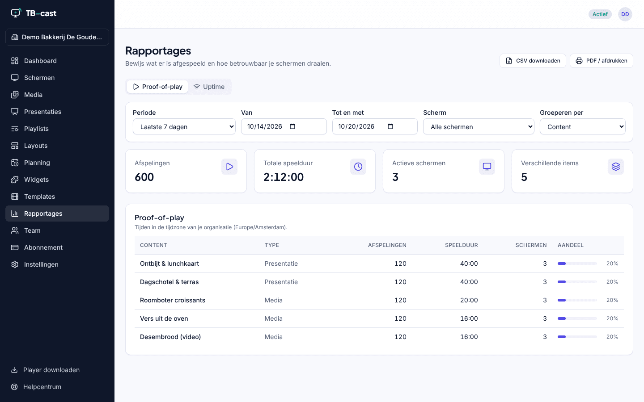
Task: Open Abonnement subscription page
Action: pos(57,247)
